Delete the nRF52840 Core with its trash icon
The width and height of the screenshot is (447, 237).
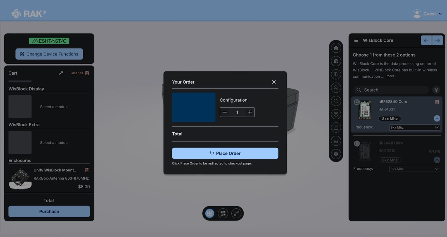tap(437, 102)
